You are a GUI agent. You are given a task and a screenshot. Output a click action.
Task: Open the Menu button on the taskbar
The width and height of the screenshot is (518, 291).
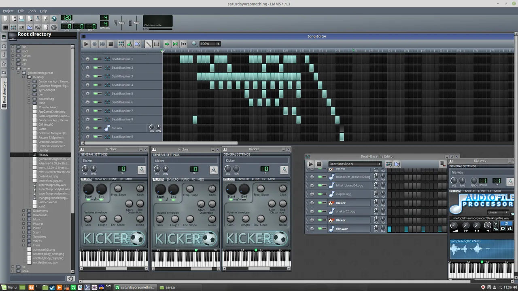9,287
